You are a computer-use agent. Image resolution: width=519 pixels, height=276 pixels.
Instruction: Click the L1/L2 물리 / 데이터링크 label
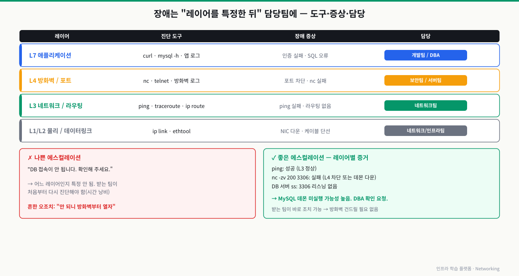coord(60,131)
